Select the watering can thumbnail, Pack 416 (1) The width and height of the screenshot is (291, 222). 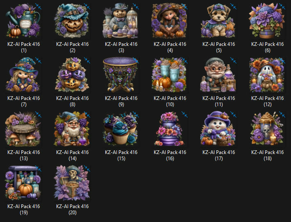tap(24, 20)
